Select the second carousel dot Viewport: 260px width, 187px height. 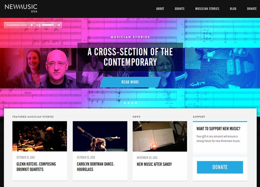[128, 103]
